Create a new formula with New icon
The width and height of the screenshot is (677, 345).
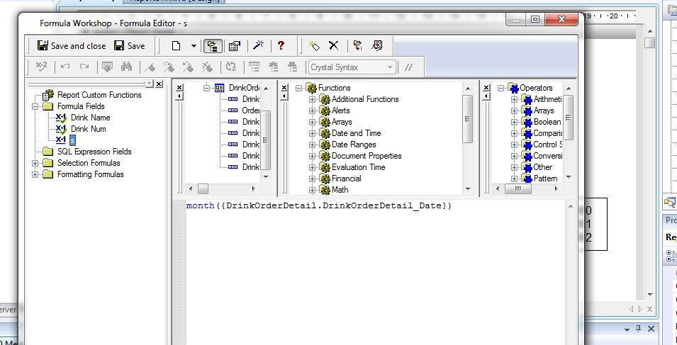[176, 46]
